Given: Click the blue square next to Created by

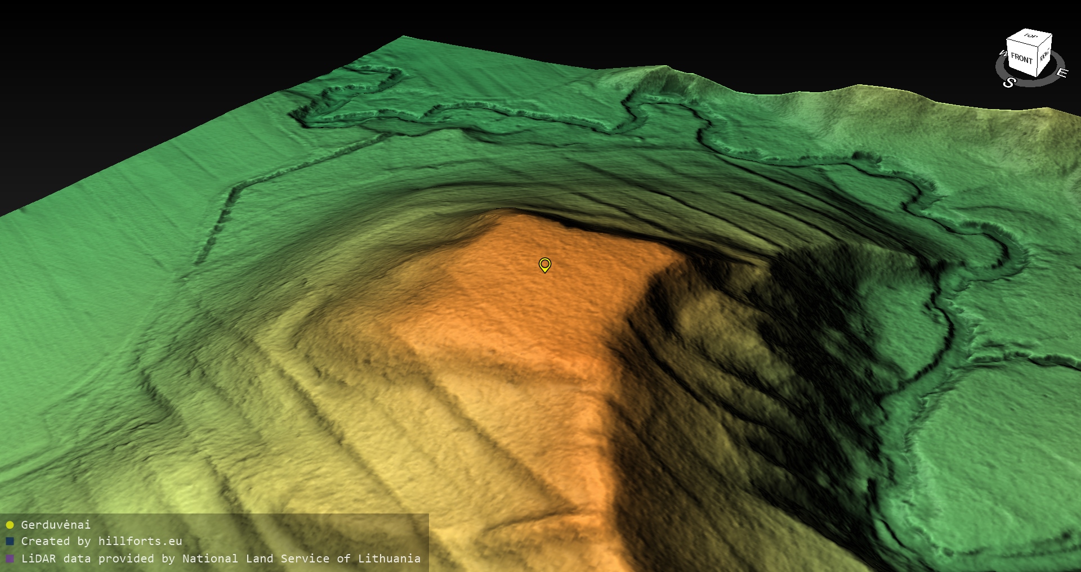Looking at the screenshot, I should 10,541.
